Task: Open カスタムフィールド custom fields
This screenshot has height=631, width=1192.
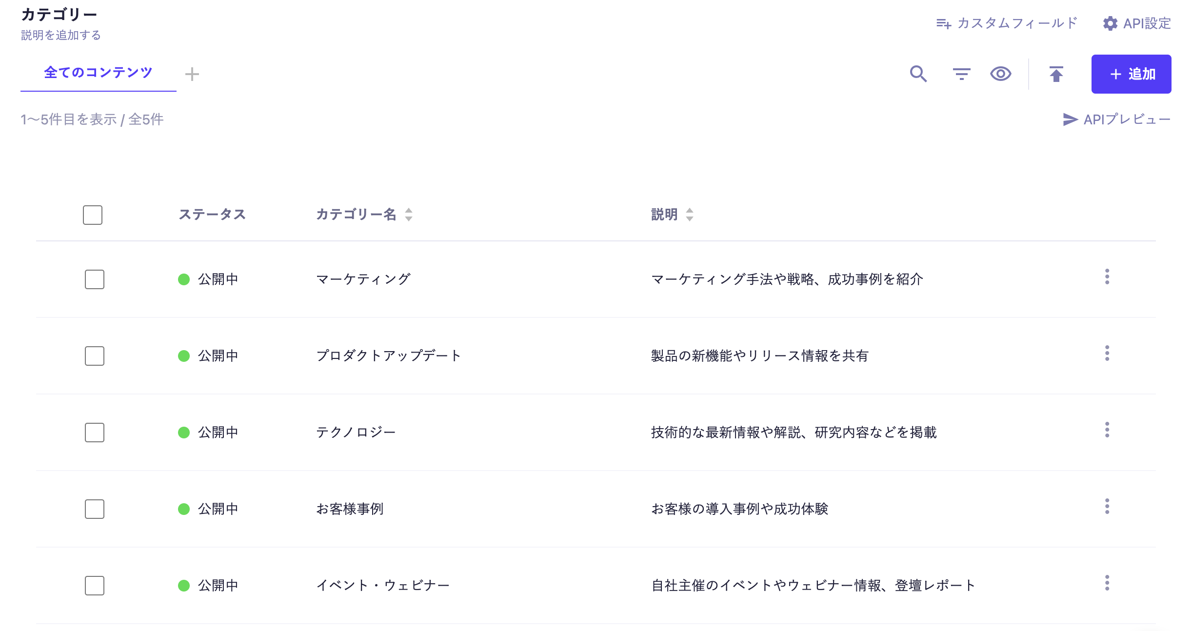Action: pyautogui.click(x=1007, y=23)
